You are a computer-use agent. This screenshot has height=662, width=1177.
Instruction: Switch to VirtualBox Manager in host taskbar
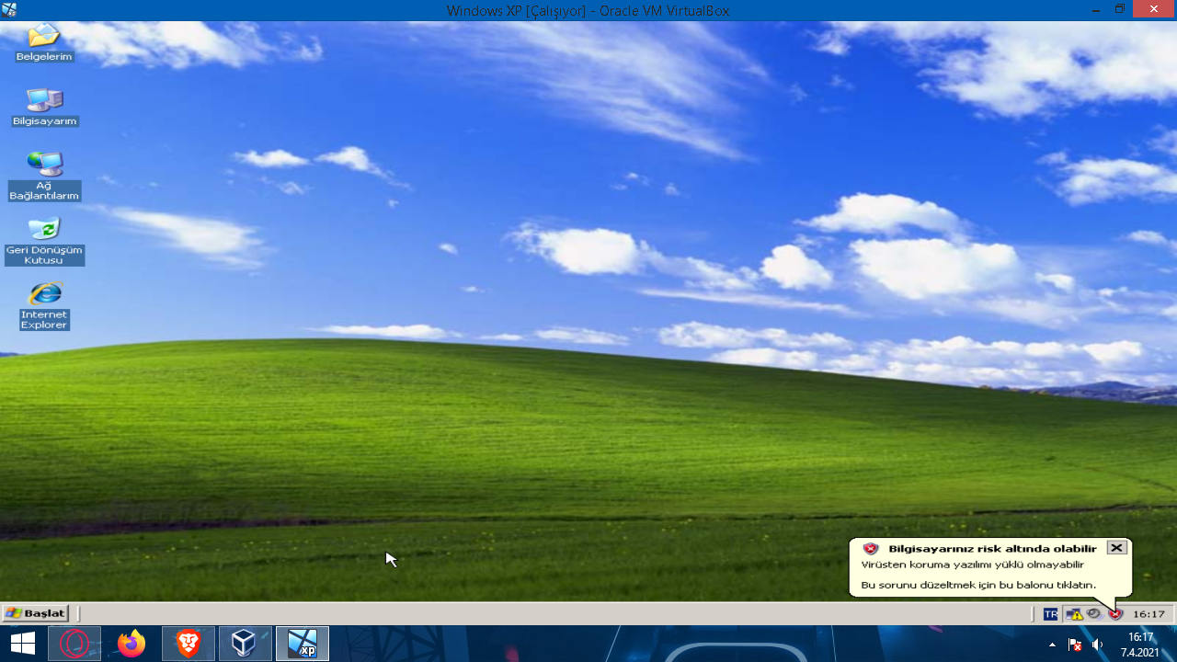click(246, 644)
